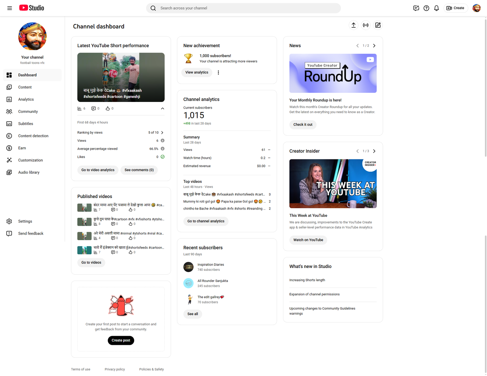Click the channel search field
This screenshot has height=376, width=487.
click(243, 8)
